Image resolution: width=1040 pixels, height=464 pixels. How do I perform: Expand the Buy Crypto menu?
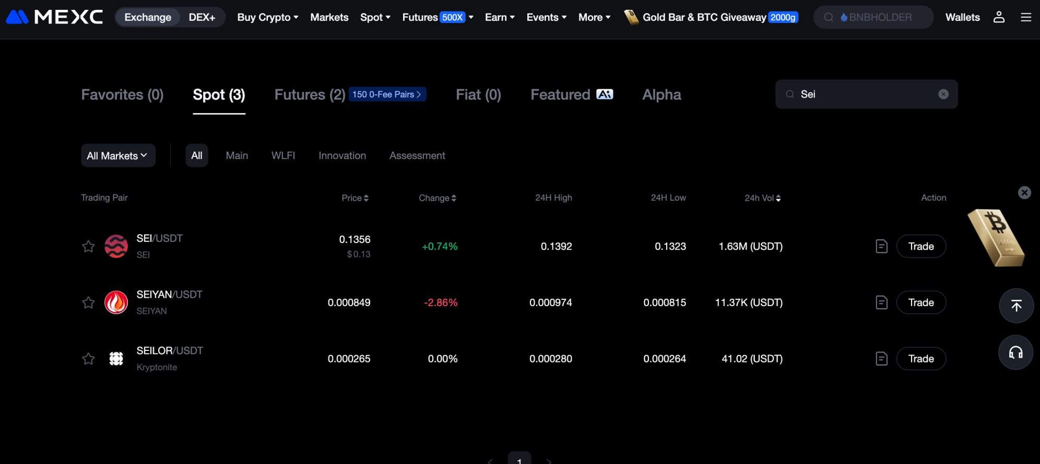[x=268, y=17]
